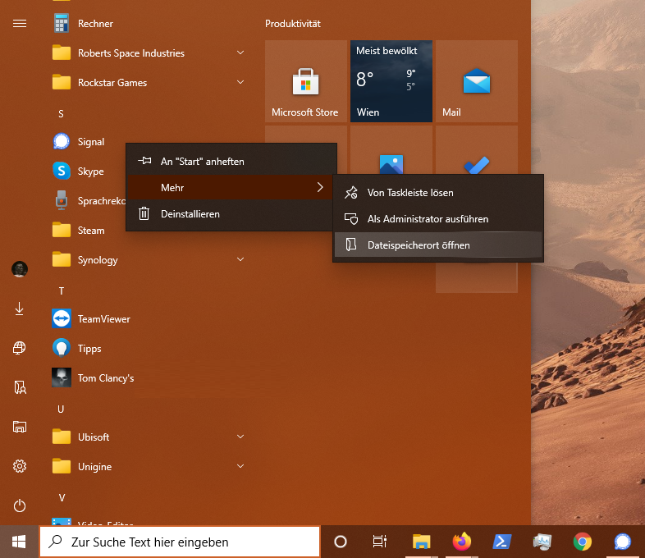This screenshot has height=558, width=645.
Task: Select Deinstallieren in the context menu
Action: click(231, 214)
